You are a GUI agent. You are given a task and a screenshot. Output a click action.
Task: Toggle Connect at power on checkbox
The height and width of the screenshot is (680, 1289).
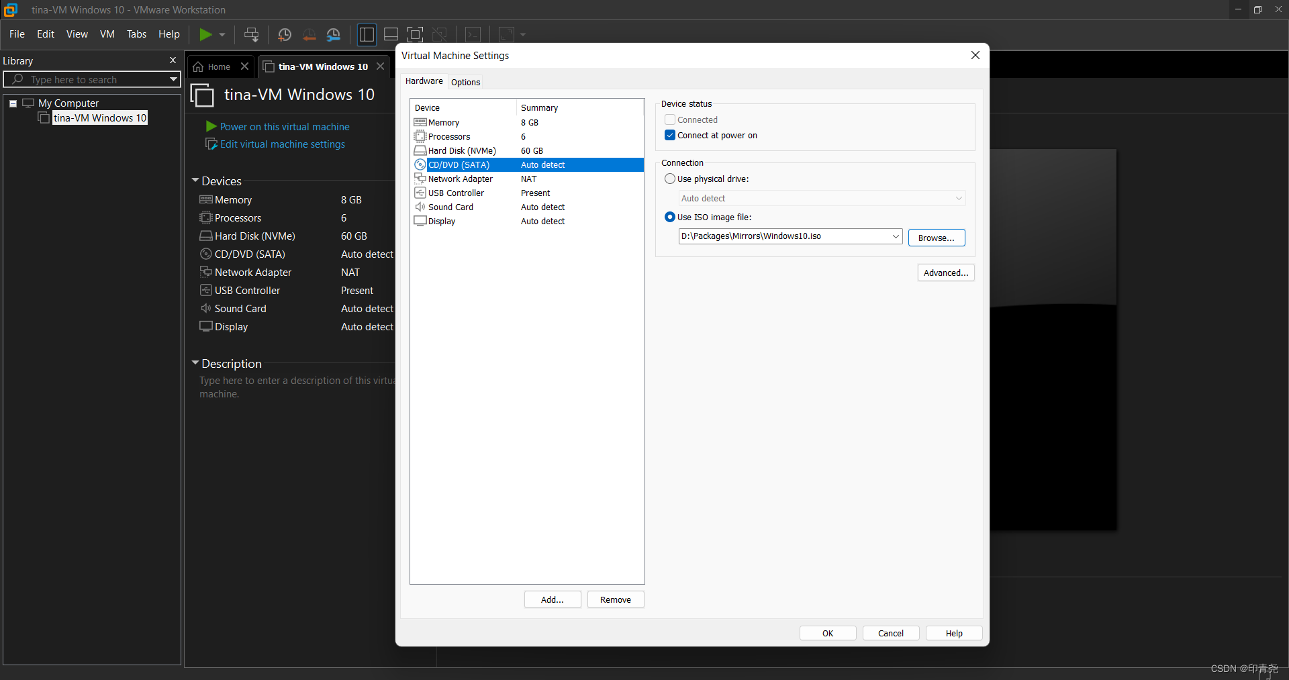(669, 135)
